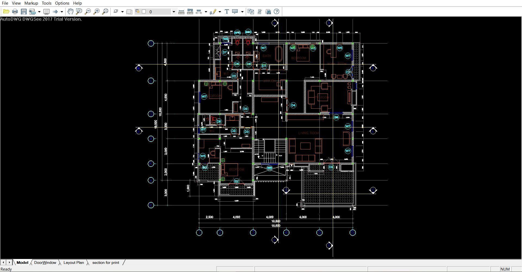This screenshot has height=272, width=522.
Task: Open the Help menu
Action: click(77, 3)
